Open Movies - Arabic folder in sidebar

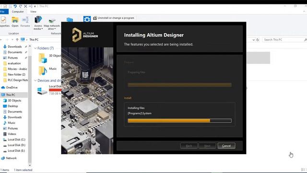tap(17, 69)
